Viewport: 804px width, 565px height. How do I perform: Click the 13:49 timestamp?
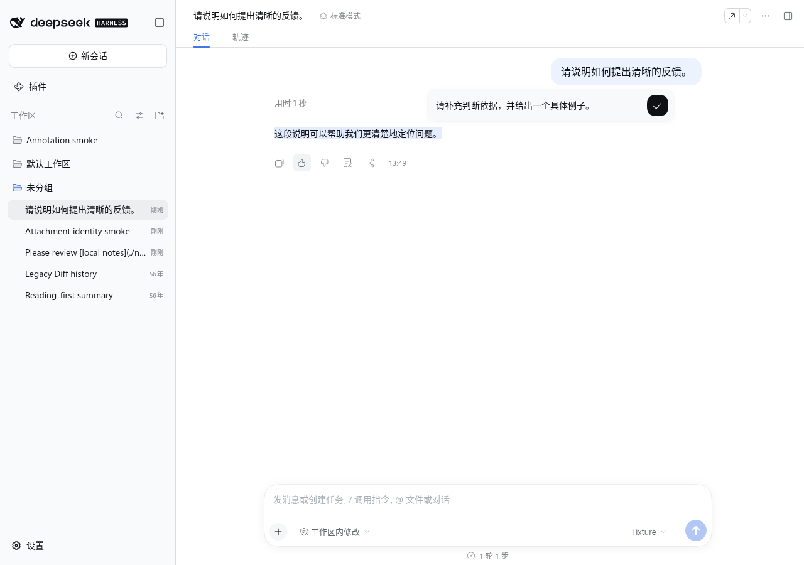point(397,163)
